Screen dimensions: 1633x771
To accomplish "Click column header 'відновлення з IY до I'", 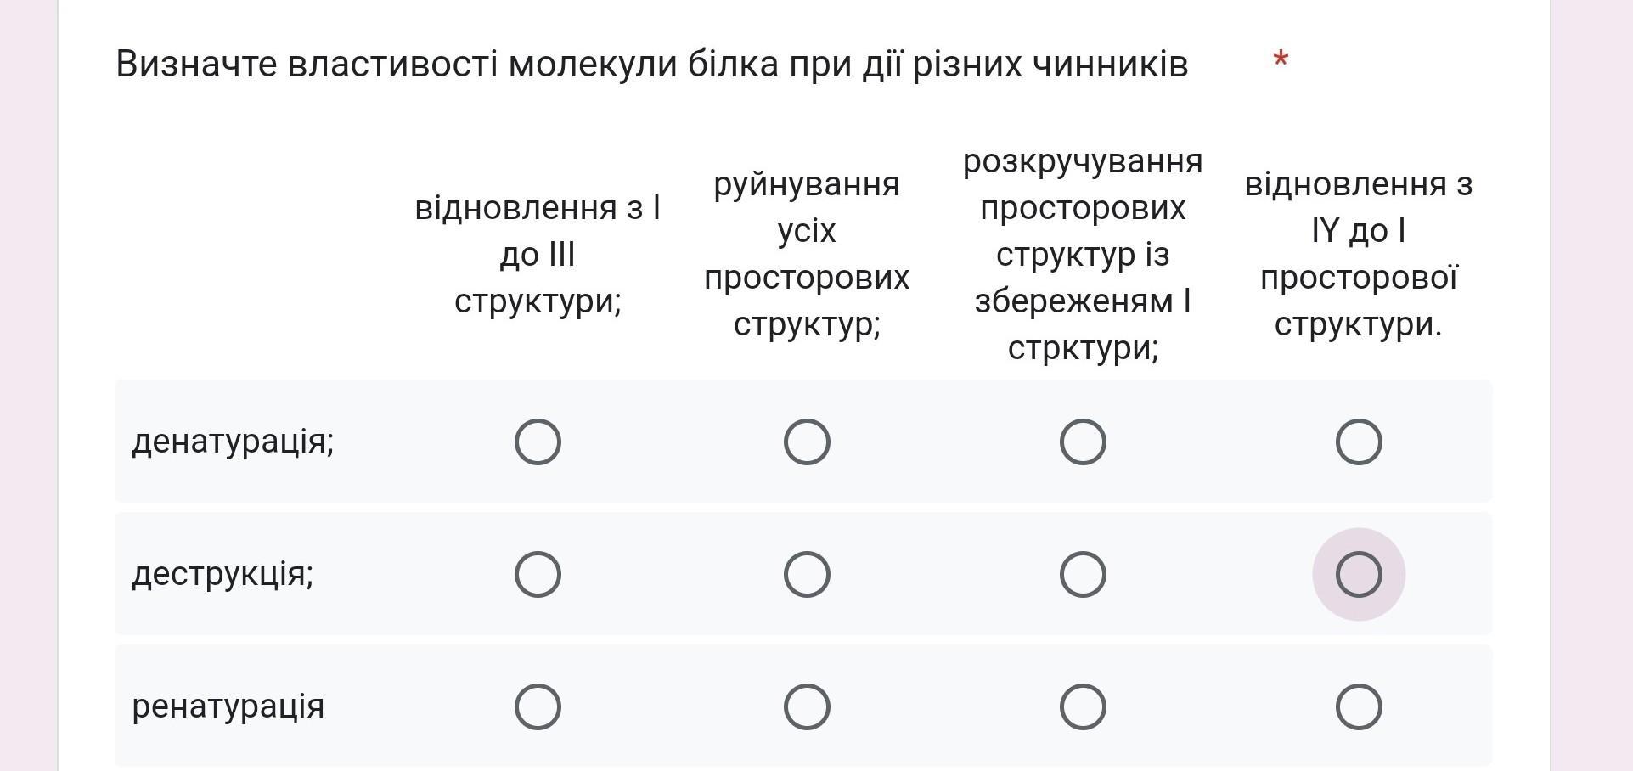I will coord(1359,254).
